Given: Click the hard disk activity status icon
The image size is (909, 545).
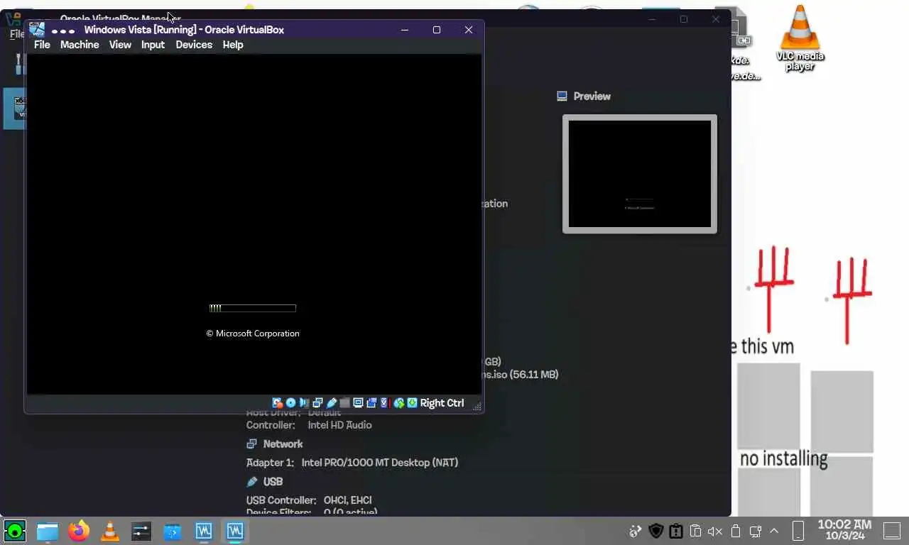Looking at the screenshot, I should (x=277, y=403).
